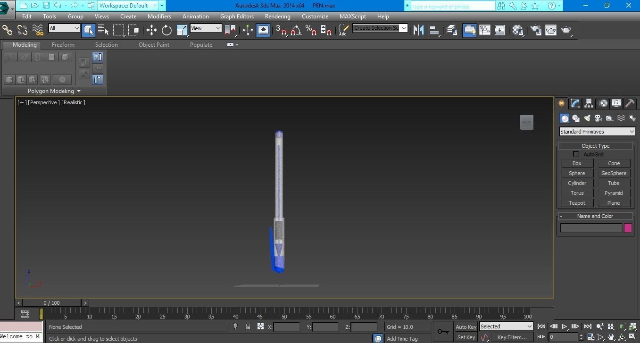The width and height of the screenshot is (640, 343).
Task: Open the Material Editor
Action: [x=517, y=30]
